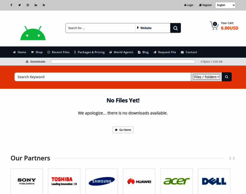Click the downloads quota progress bar

point(123,61)
